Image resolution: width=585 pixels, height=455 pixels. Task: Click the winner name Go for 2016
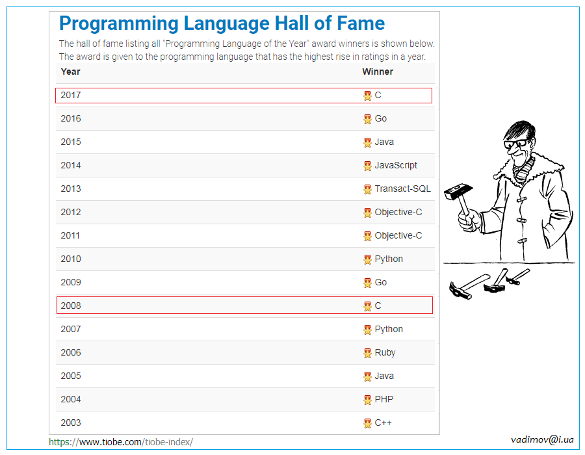pyautogui.click(x=380, y=118)
